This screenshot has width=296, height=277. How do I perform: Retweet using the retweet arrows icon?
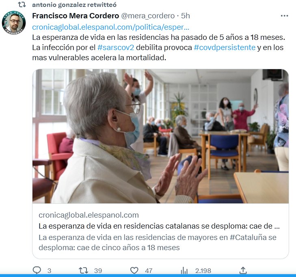(x=83, y=270)
